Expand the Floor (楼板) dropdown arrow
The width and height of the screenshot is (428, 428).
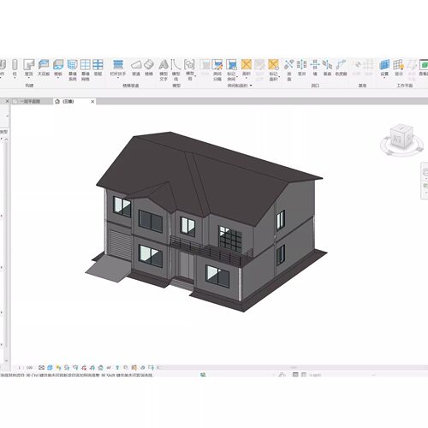pos(58,77)
